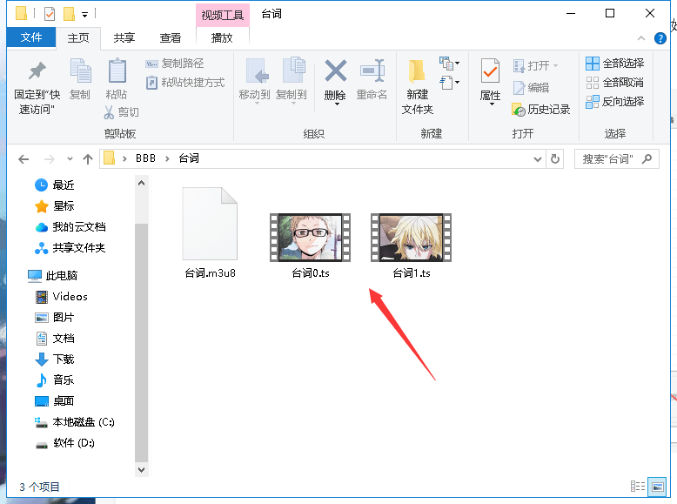Open the File (文件) tab
Screen dimensions: 677x504
31,37
